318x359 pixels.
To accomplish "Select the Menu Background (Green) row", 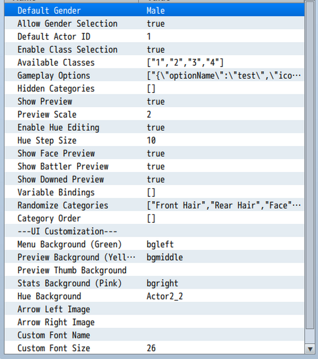I will tap(154, 244).
